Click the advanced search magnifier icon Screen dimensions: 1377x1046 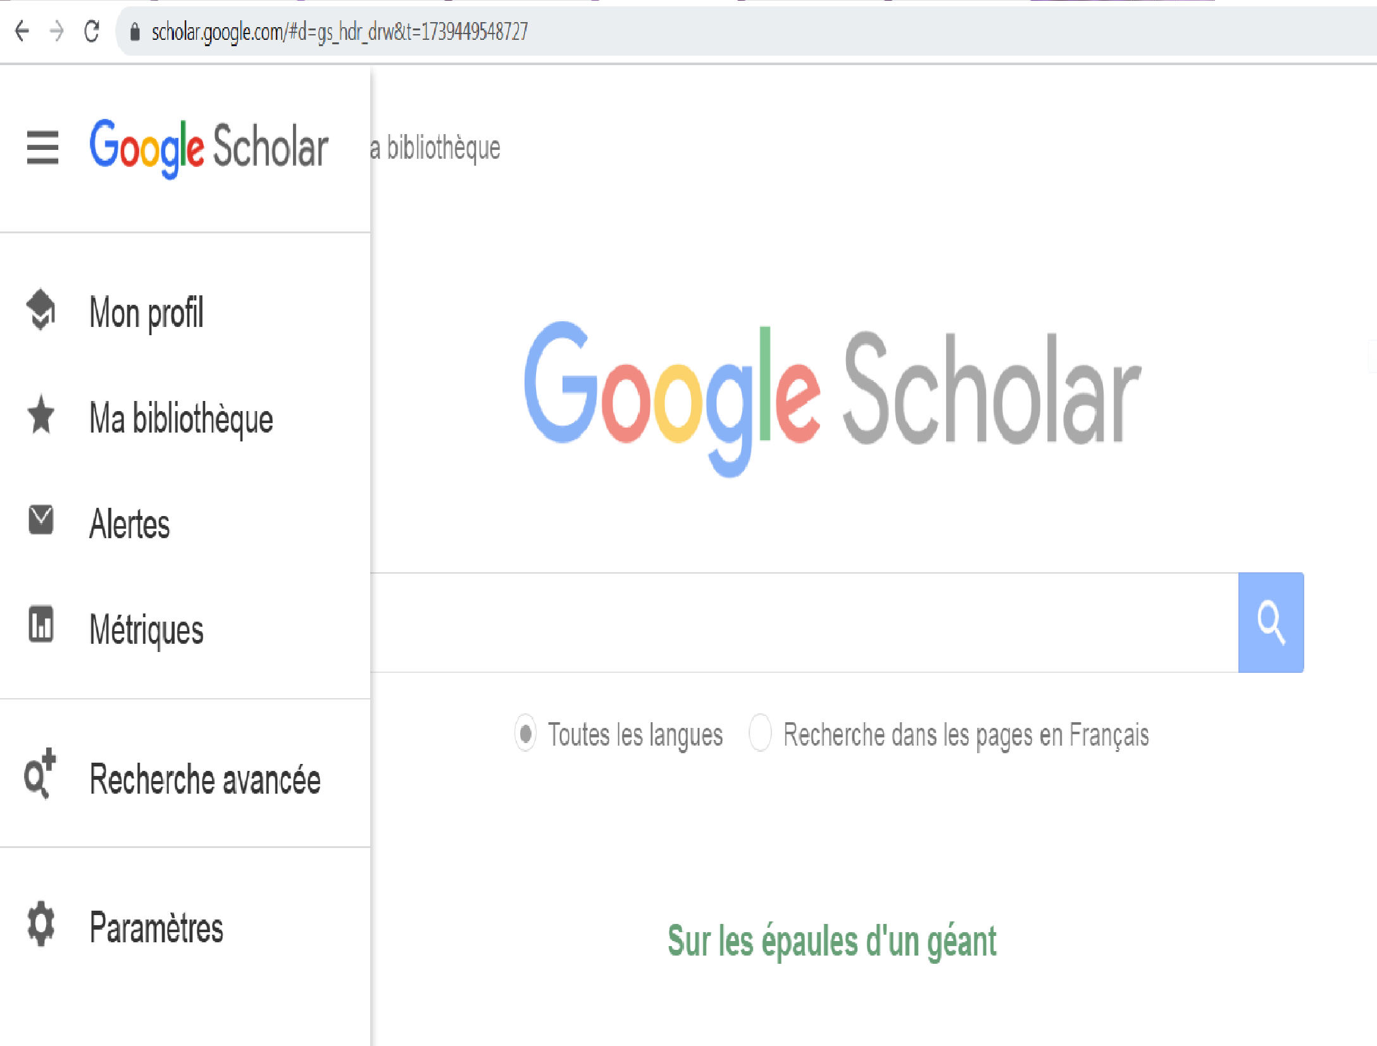pos(40,774)
